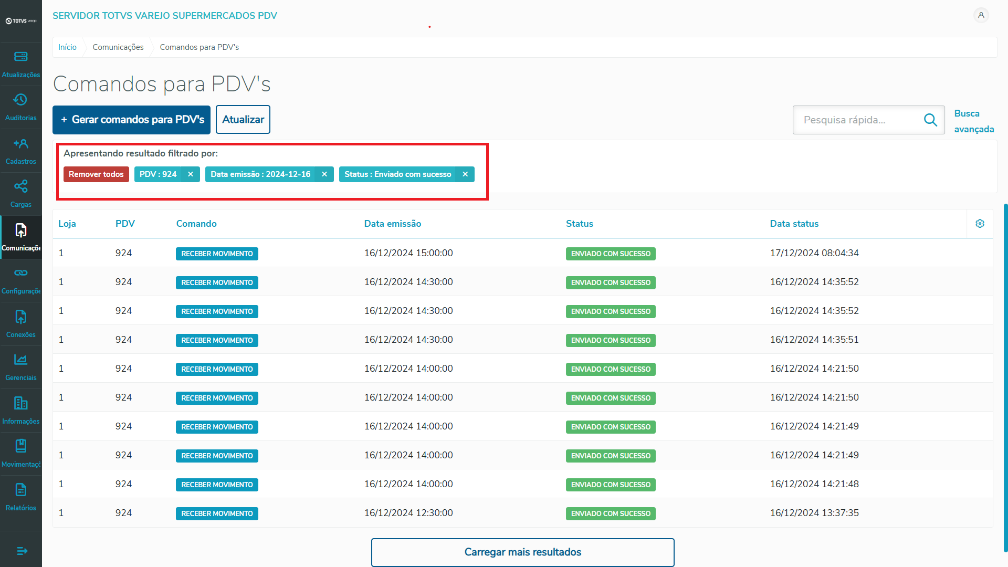This screenshot has height=567, width=1008.
Task: Sort by the Data emissão column header
Action: coord(392,224)
